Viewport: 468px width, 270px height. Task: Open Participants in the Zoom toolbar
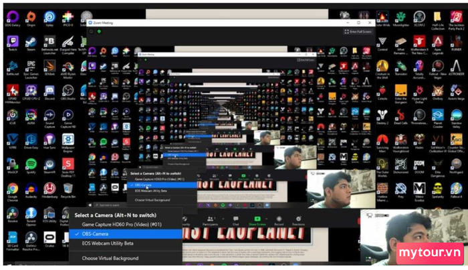coord(210,221)
